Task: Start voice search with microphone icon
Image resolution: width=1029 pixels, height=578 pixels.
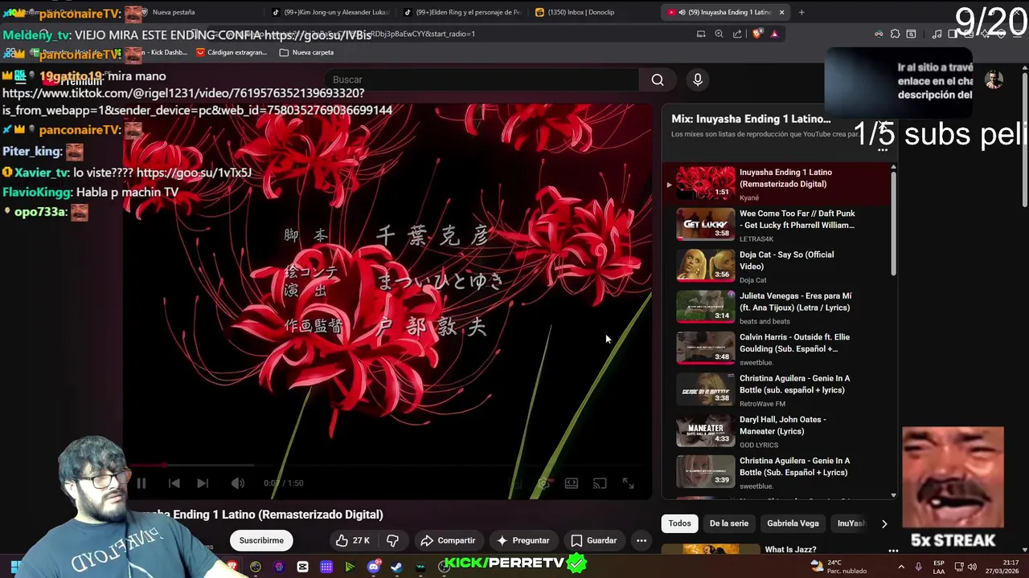Action: pos(698,79)
